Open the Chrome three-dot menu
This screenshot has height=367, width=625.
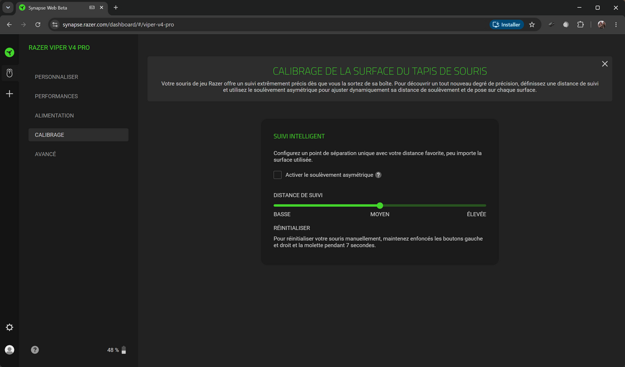click(616, 25)
